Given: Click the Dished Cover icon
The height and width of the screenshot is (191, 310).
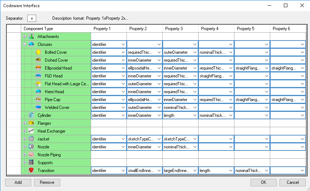Looking at the screenshot, I should 38,60.
